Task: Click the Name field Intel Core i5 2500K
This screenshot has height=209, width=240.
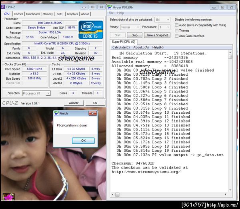Action: coord(50,23)
